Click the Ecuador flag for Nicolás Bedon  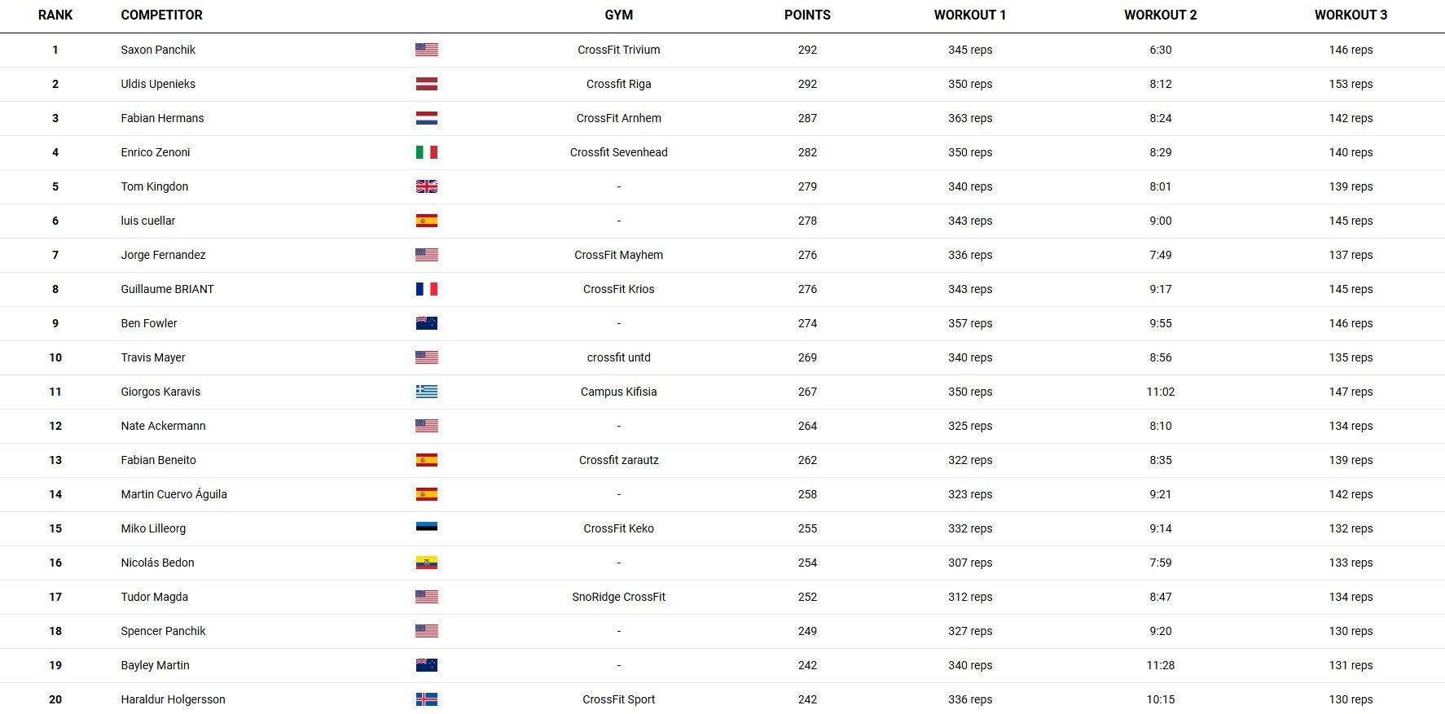click(426, 563)
